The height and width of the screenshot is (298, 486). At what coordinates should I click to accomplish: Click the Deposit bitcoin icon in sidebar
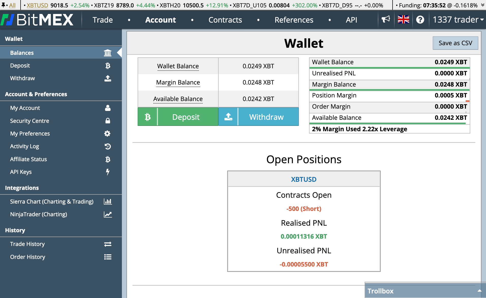pos(108,66)
